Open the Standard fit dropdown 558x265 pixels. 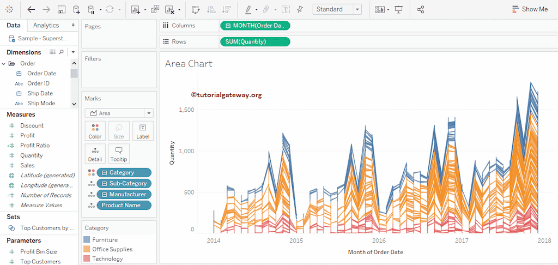click(337, 9)
